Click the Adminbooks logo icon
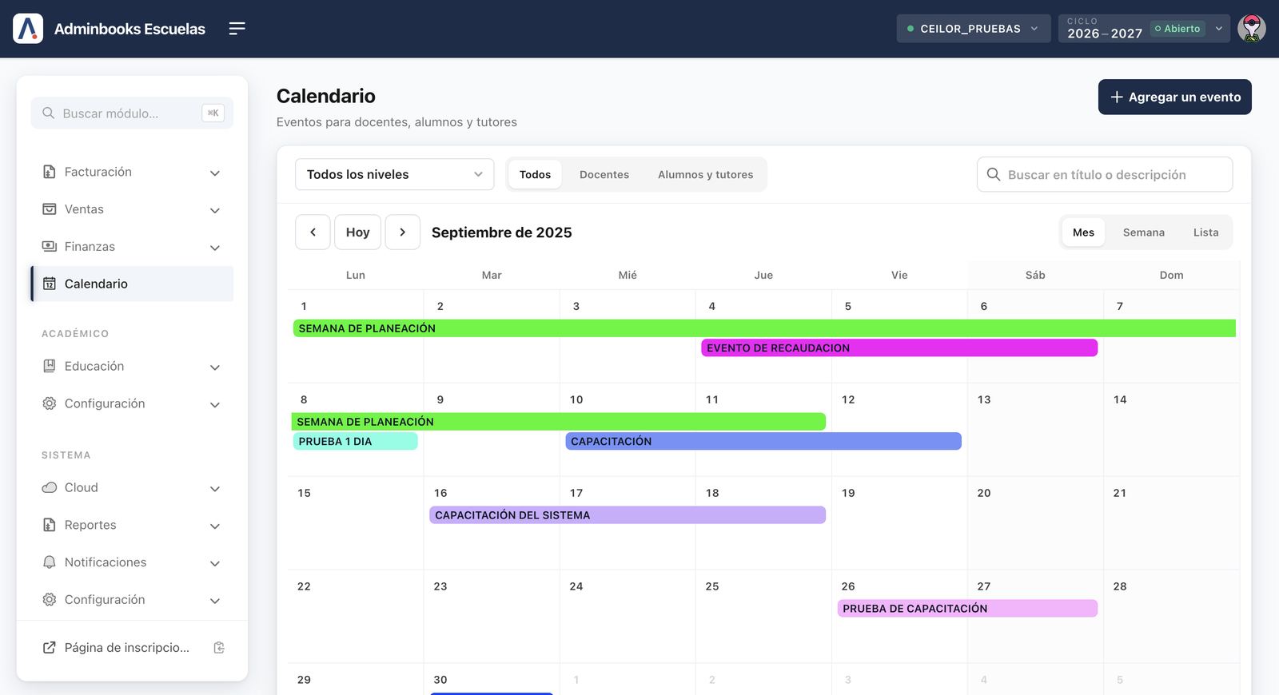1279x695 pixels. (28, 29)
